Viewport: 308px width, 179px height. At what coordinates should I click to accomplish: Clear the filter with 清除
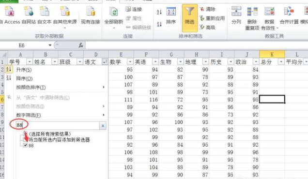tap(207, 9)
